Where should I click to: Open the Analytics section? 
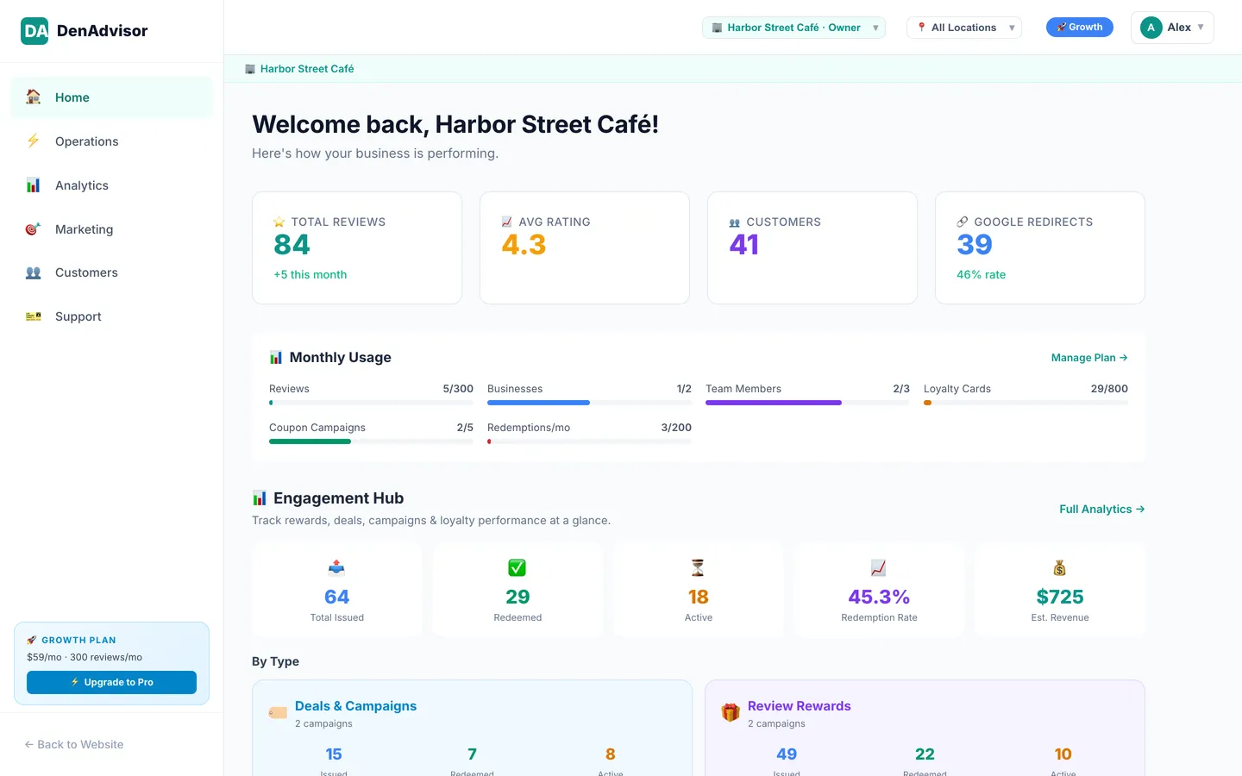click(x=111, y=185)
